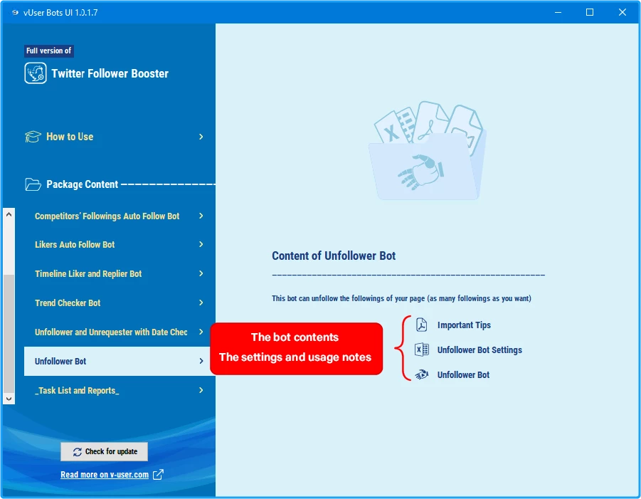641x499 pixels.
Task: Expand the _Task List and Reports_ arrow
Action: (201, 390)
